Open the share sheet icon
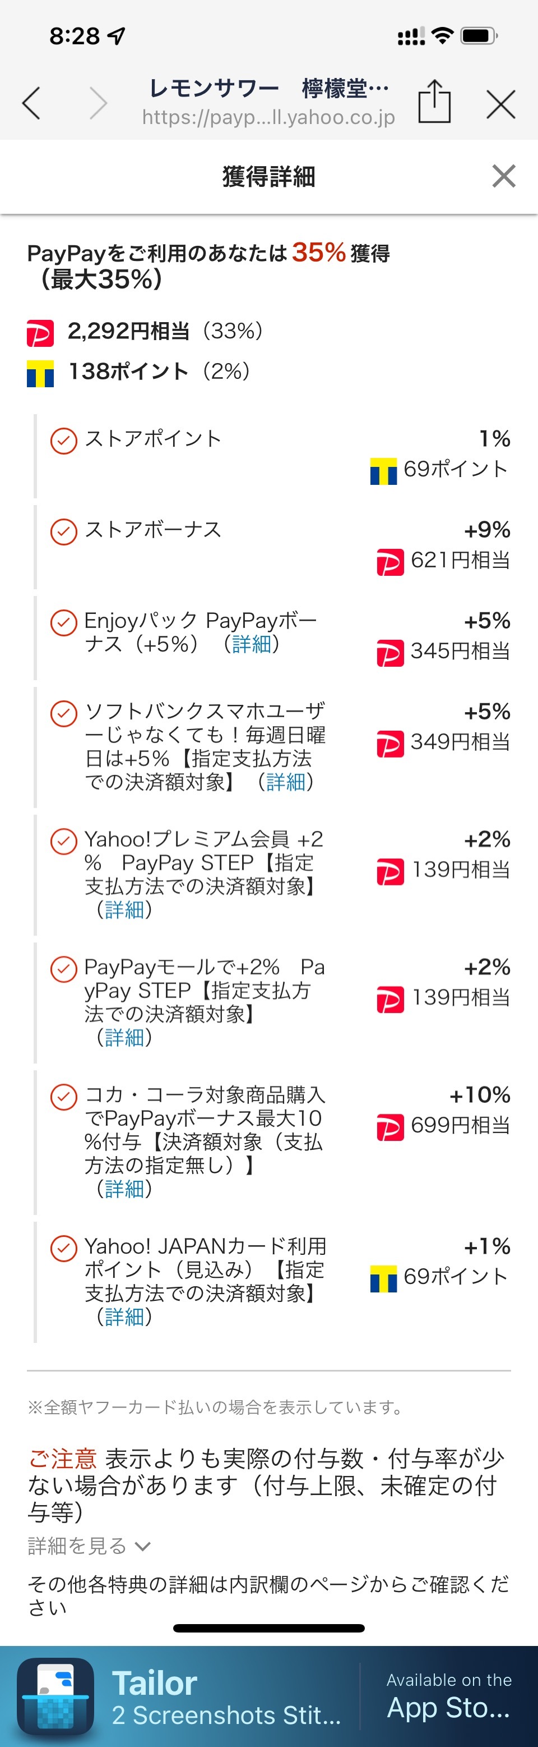Viewport: 538px width, 1747px height. 434,102
